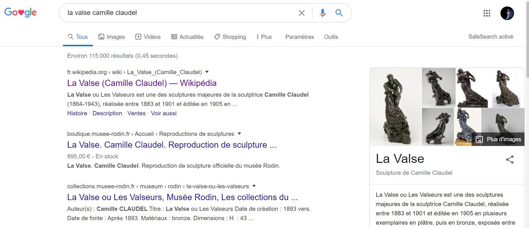The height and width of the screenshot is (228, 529).
Task: Click the Actualités newspaper icon
Action: coord(174,37)
